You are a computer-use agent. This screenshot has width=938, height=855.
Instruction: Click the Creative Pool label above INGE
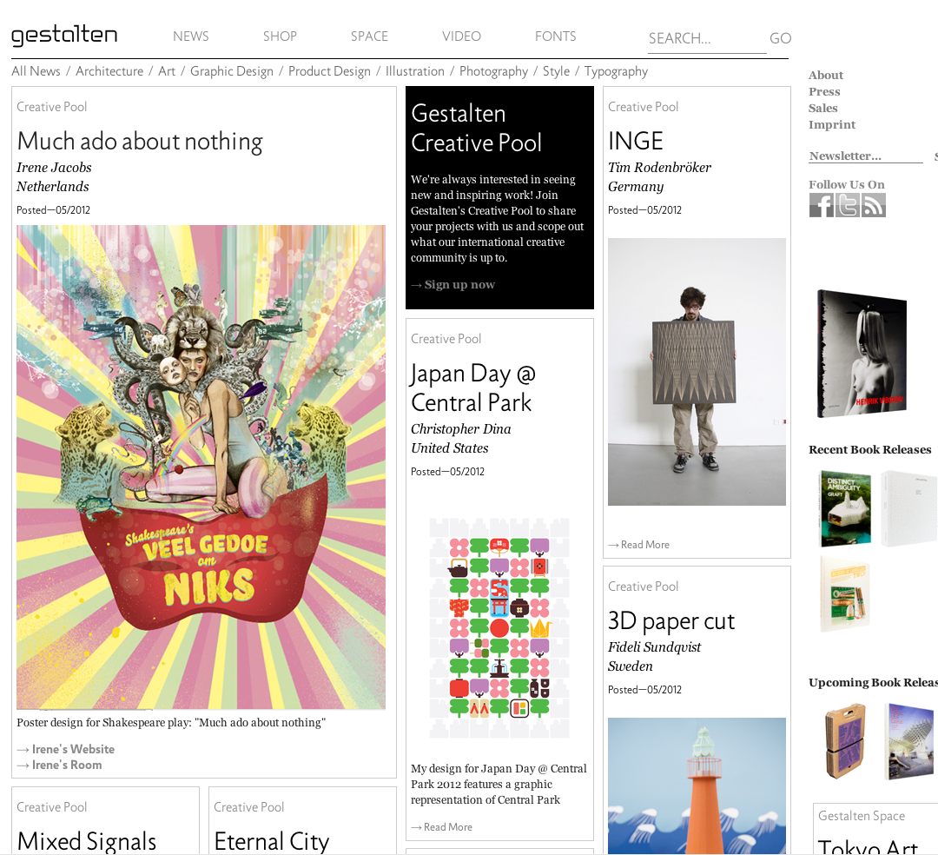[x=643, y=107]
